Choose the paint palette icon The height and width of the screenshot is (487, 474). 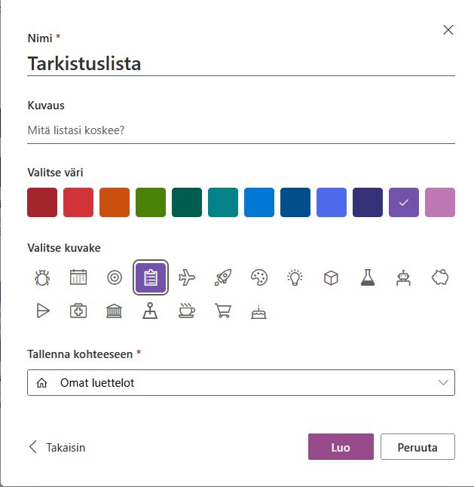(x=258, y=278)
